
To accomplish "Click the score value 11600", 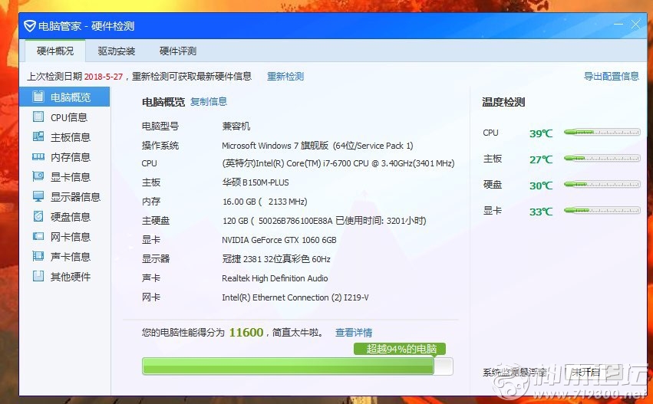I will coord(246,333).
